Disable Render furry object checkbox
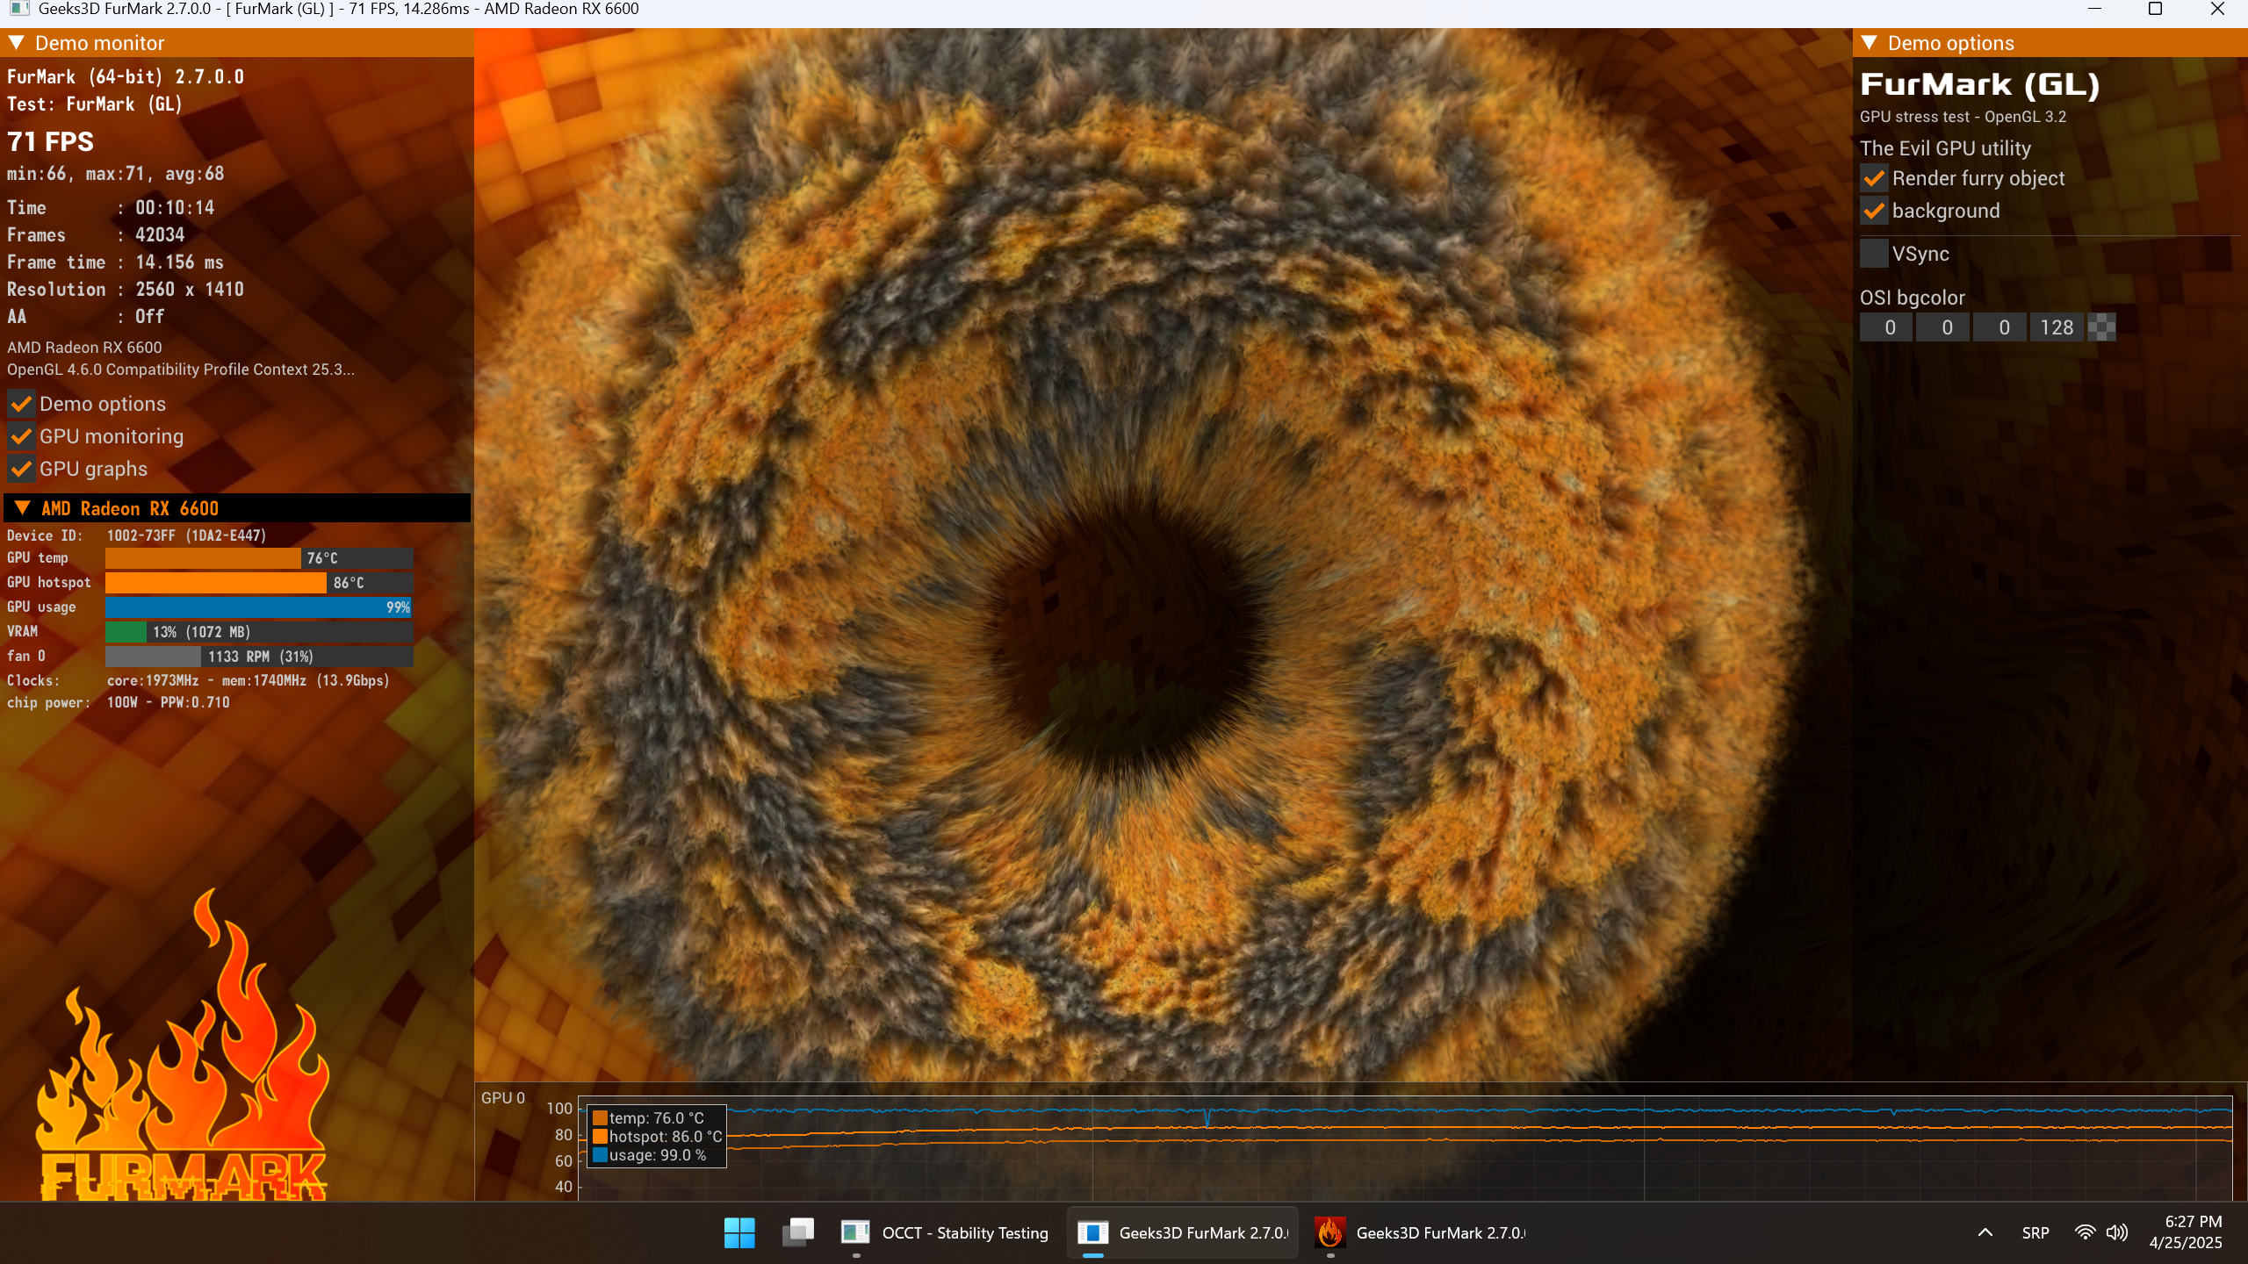Screen dimensions: 2248x1264 1874,178
